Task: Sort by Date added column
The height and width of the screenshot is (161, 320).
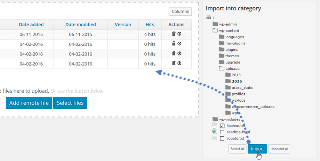Action: (31, 25)
